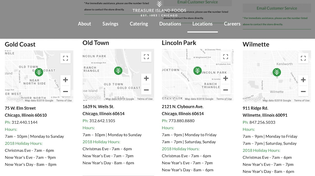Zoom out on the Wilmette map
The width and height of the screenshot is (315, 176).
click(303, 92)
